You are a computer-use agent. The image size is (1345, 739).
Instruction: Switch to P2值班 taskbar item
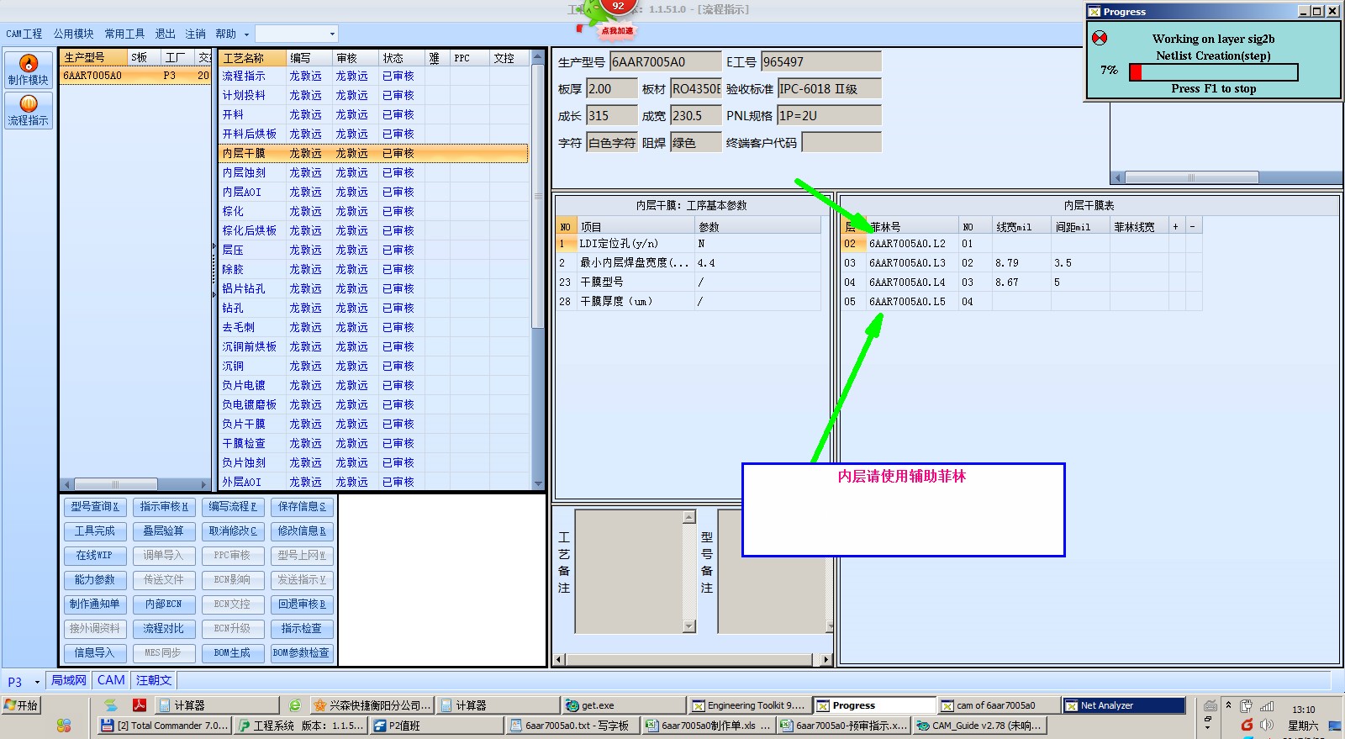pyautogui.click(x=436, y=726)
